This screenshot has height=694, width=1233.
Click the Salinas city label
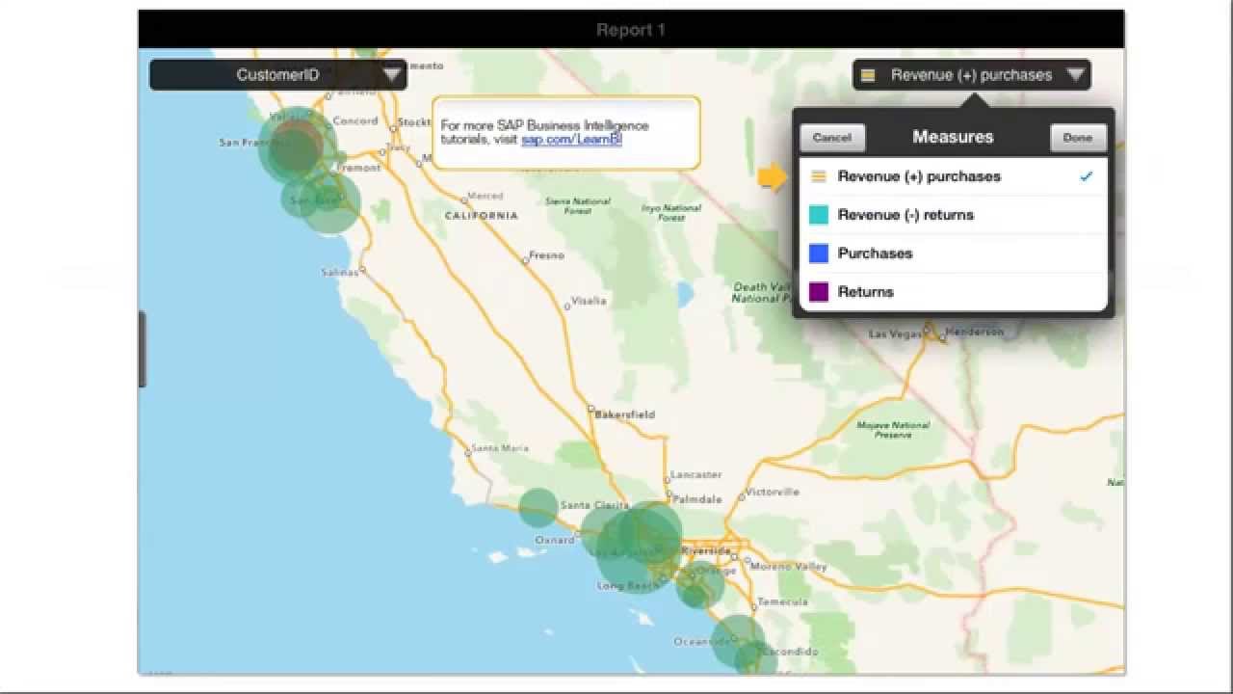click(338, 273)
